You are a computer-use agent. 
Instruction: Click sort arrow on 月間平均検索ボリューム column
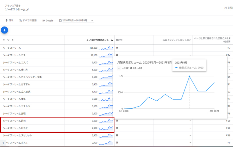point(87,40)
